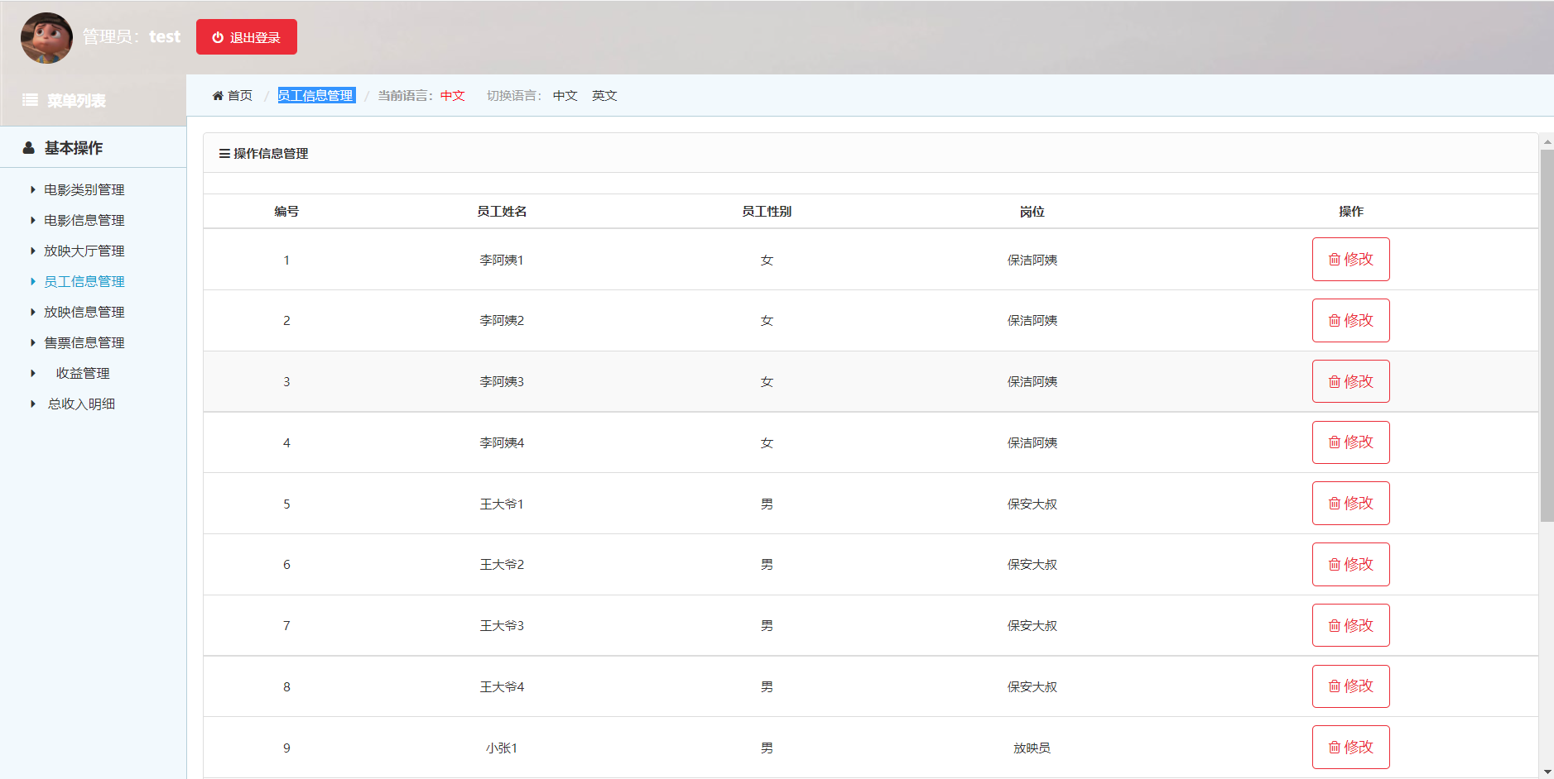Click the caret arrow beside 放映信息管理
1554x779 pixels.
point(33,313)
